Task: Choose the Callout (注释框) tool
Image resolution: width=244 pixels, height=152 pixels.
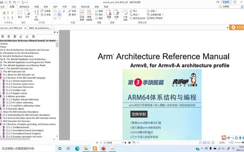Action: [45, 11]
